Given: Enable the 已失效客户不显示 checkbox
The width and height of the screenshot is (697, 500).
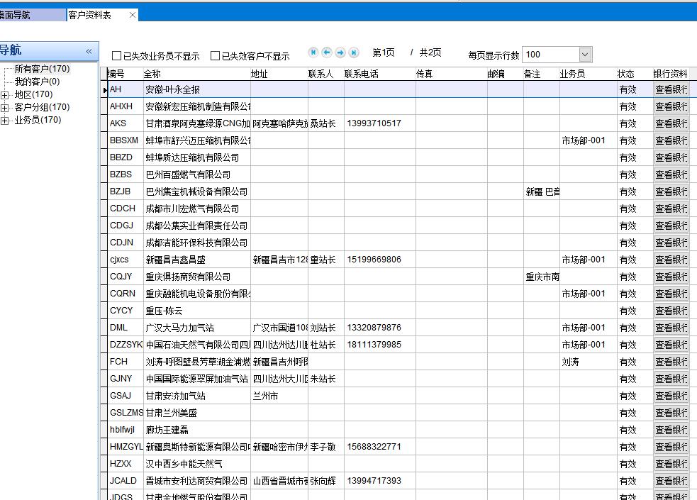Looking at the screenshot, I should (216, 56).
